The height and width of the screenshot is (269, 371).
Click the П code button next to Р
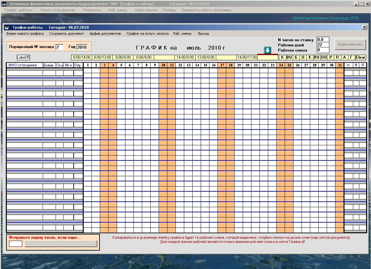(337, 57)
